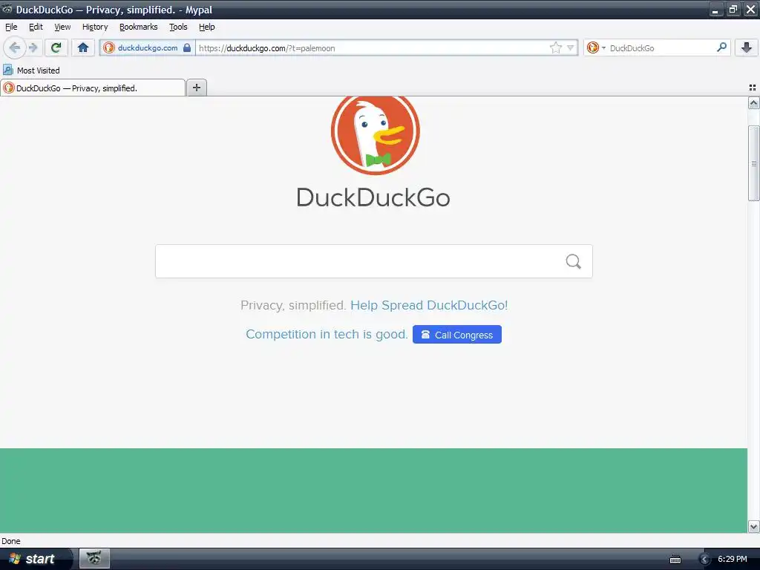Follow the Help Spread DuckDuckGo! link

coord(429,305)
